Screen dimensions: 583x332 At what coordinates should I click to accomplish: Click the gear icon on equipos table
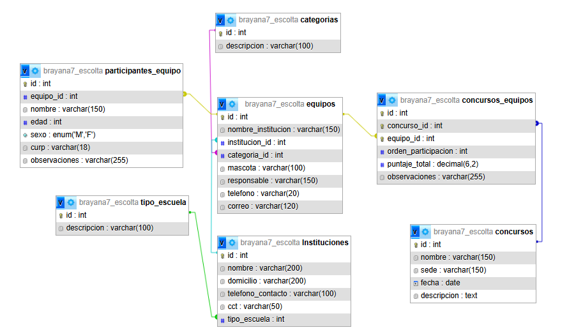click(x=232, y=104)
